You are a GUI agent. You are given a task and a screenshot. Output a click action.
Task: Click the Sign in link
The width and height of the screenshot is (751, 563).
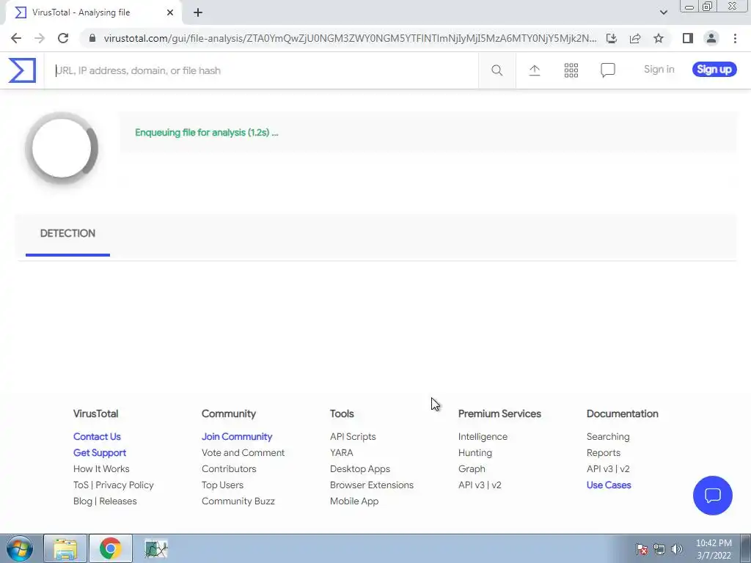(659, 70)
